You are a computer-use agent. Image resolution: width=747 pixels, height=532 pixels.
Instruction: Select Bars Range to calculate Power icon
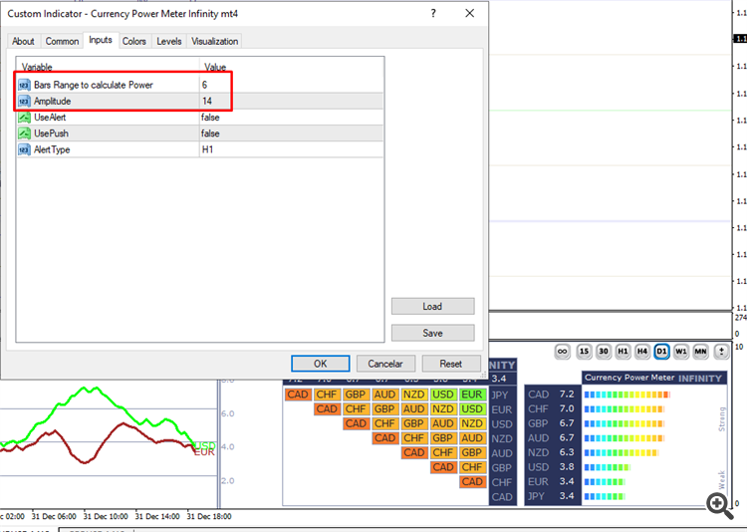pos(24,85)
